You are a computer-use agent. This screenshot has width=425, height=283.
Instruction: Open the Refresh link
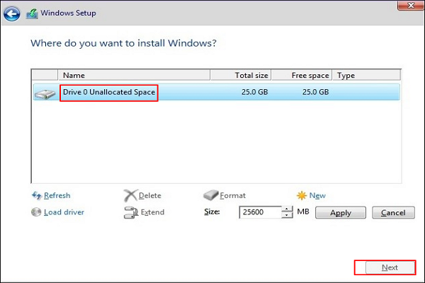coord(57,195)
